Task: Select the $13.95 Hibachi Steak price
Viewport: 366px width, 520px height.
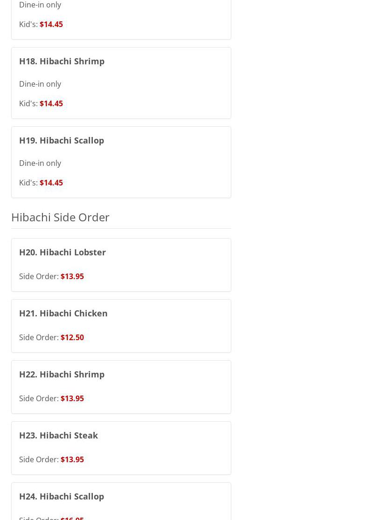Action: [x=72, y=459]
